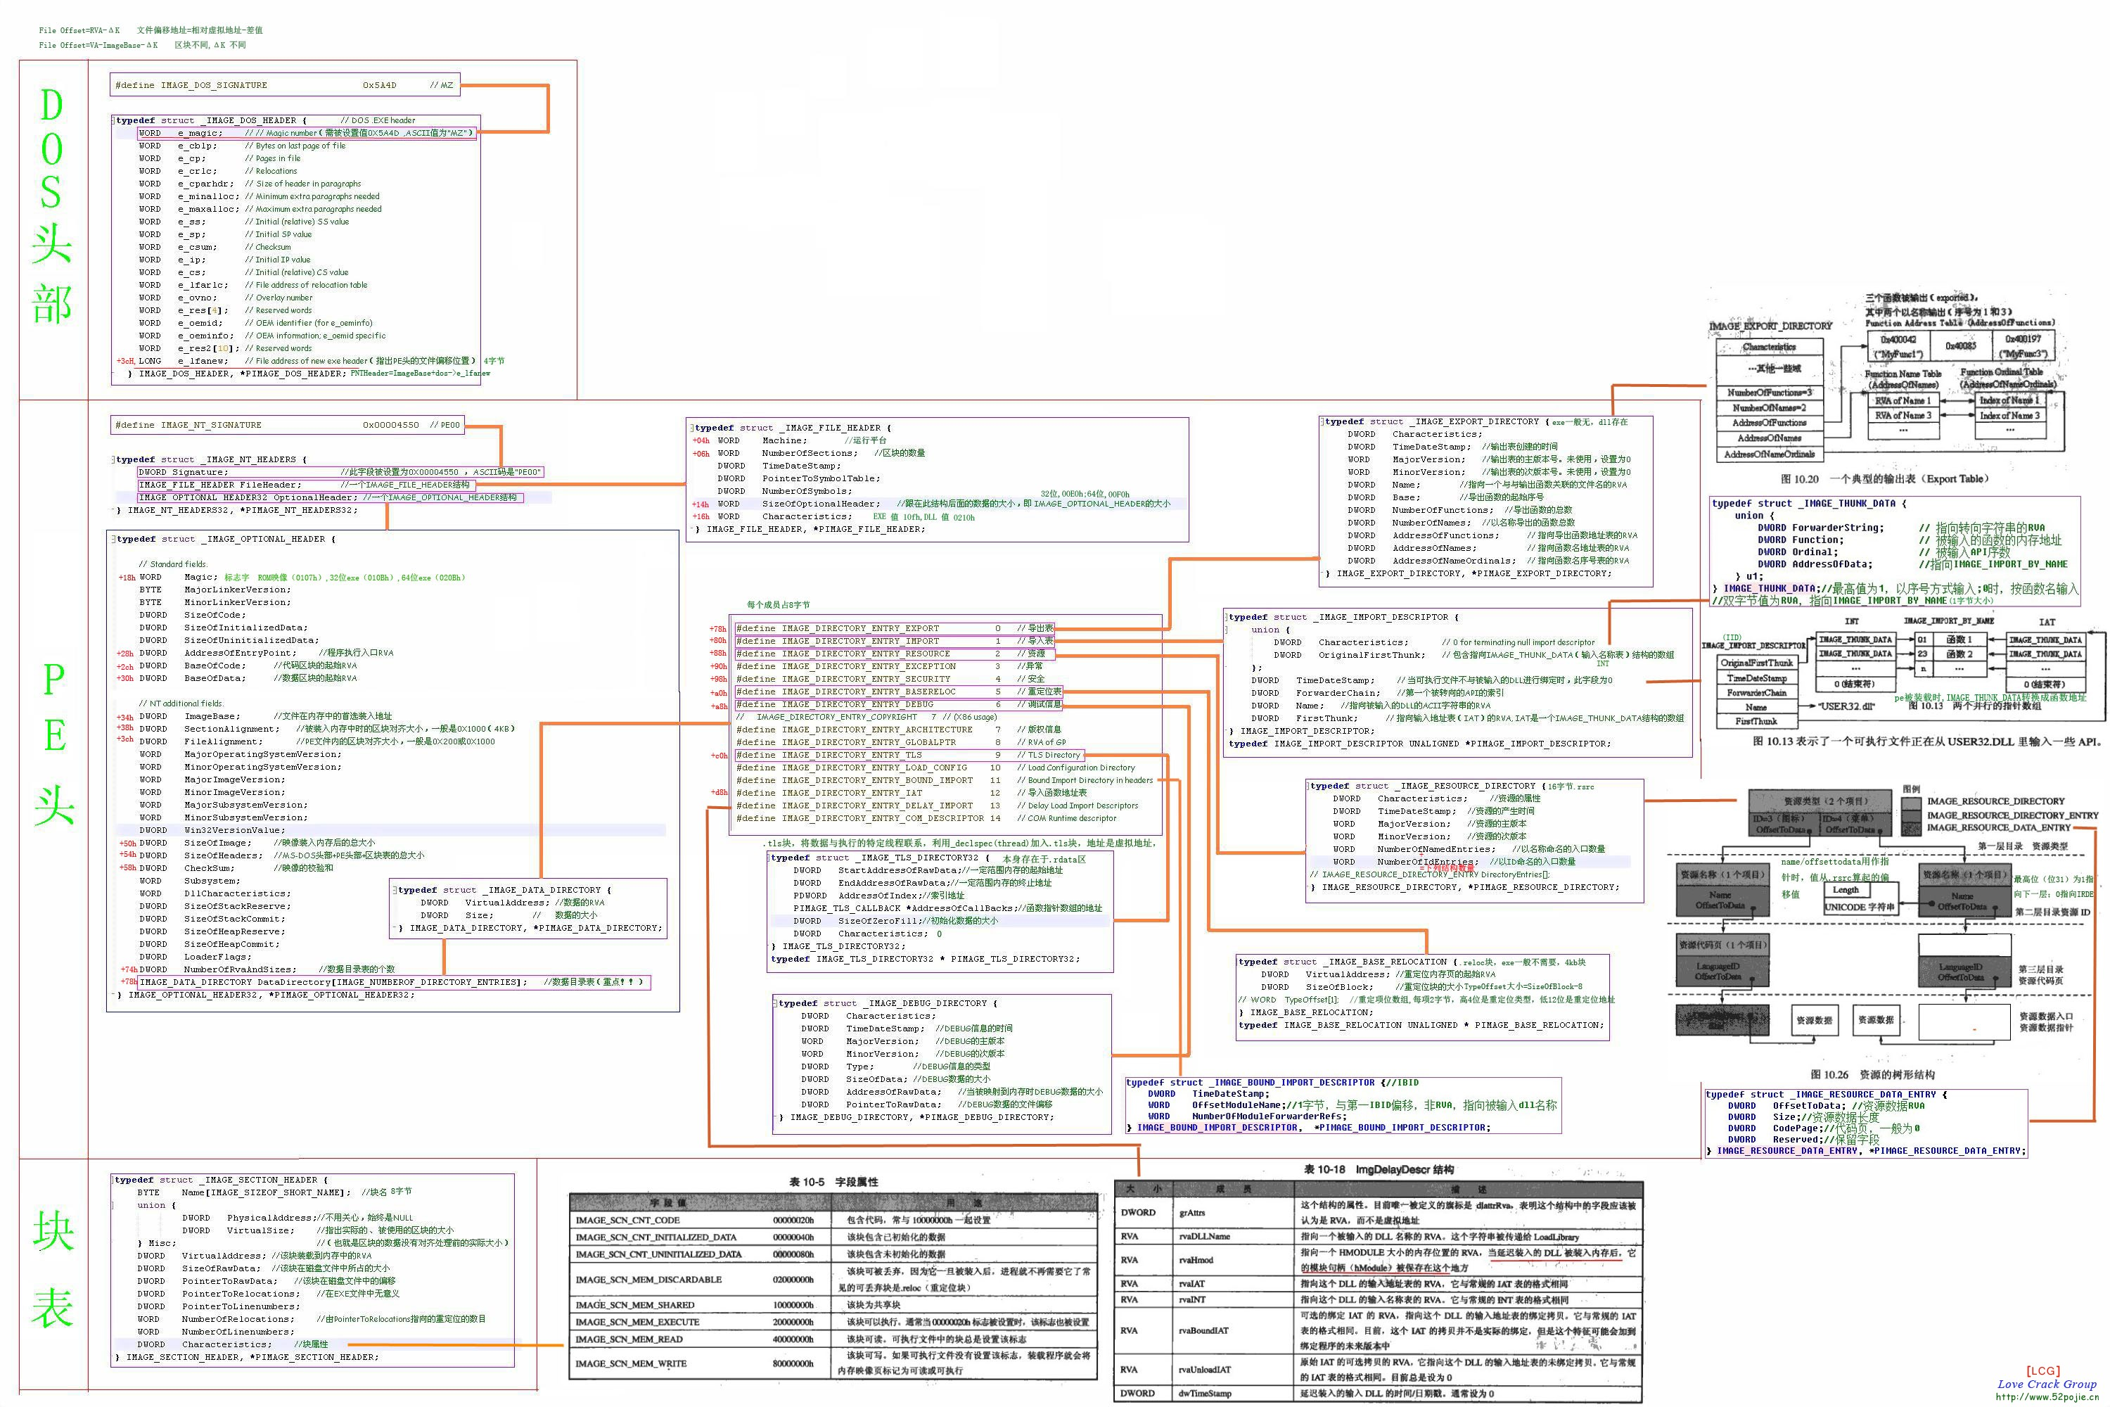Viewport: 2110px width, 1407px height.
Task: Select the "Machine;" field in file header
Action: coord(785,440)
